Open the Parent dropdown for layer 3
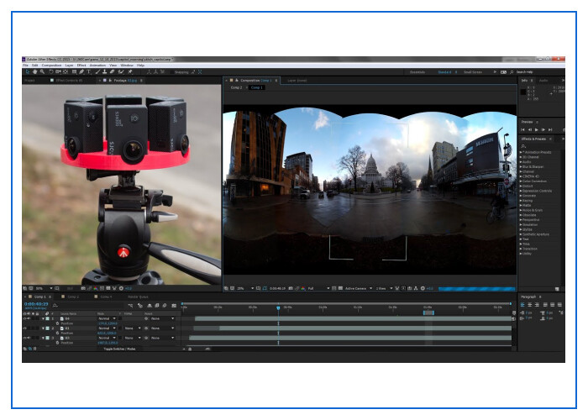 163,338
